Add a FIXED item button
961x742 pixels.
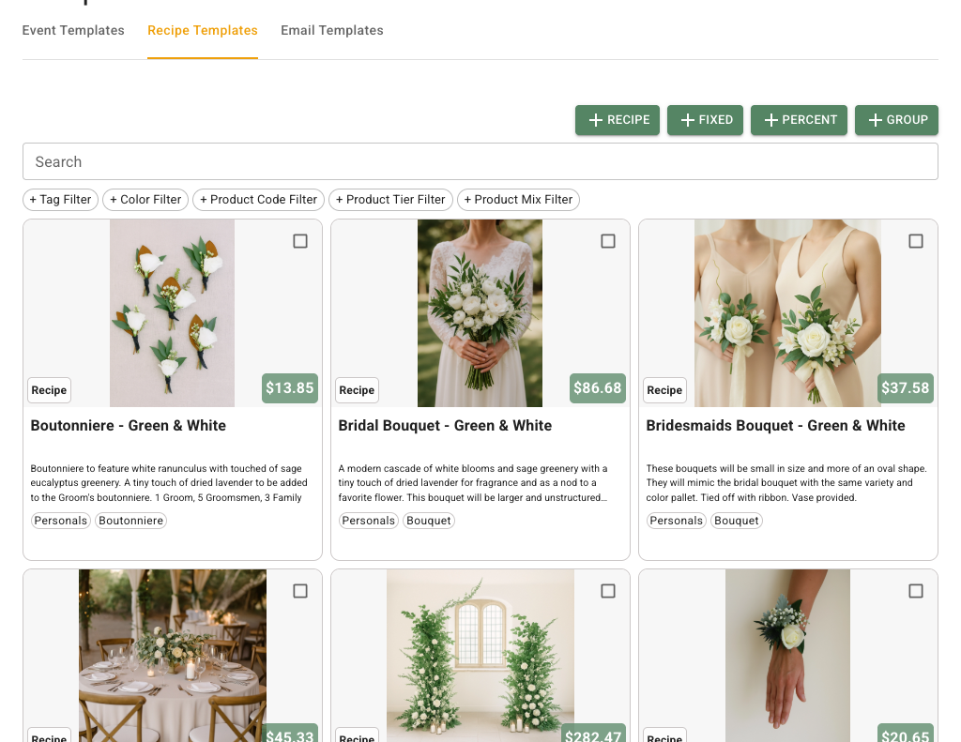705,120
